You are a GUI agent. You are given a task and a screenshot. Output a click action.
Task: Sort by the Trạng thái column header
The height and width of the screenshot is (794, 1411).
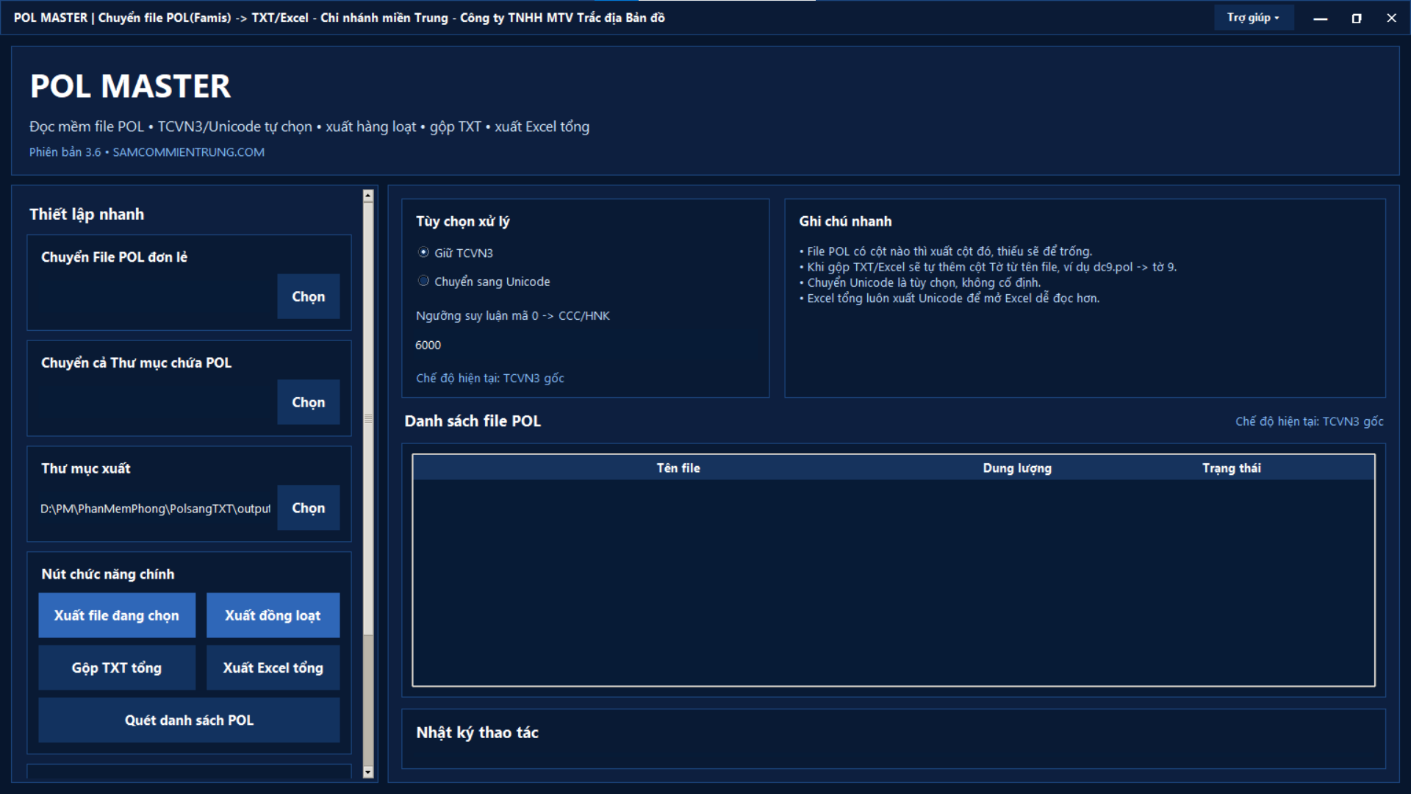coord(1232,468)
